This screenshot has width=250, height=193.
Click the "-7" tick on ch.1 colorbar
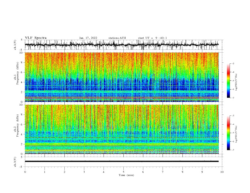(233, 98)
